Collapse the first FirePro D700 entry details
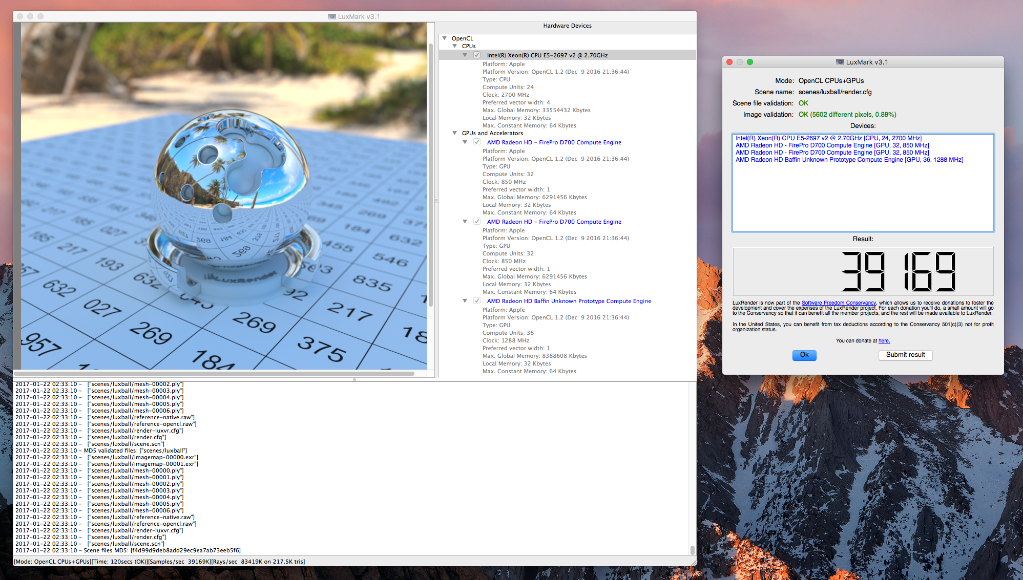Viewport: 1023px width, 580px height. click(465, 142)
